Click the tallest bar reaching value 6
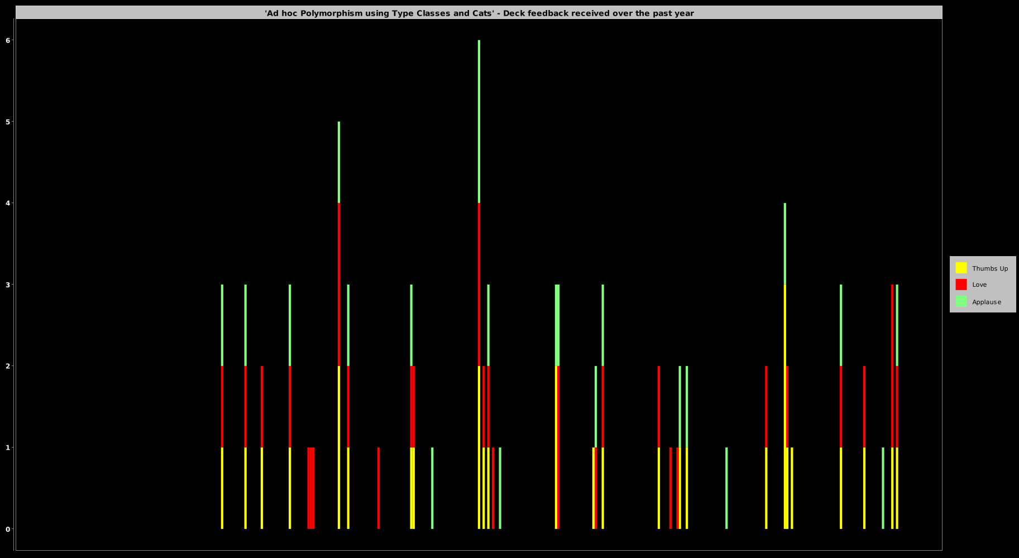Image resolution: width=1019 pixels, height=558 pixels. [479, 285]
